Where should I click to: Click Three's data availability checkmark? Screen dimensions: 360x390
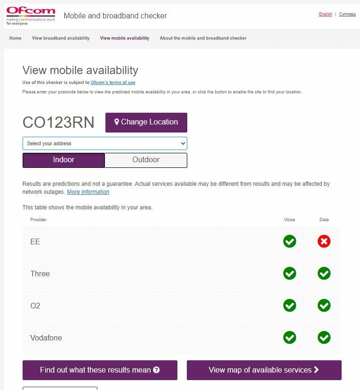pos(324,274)
